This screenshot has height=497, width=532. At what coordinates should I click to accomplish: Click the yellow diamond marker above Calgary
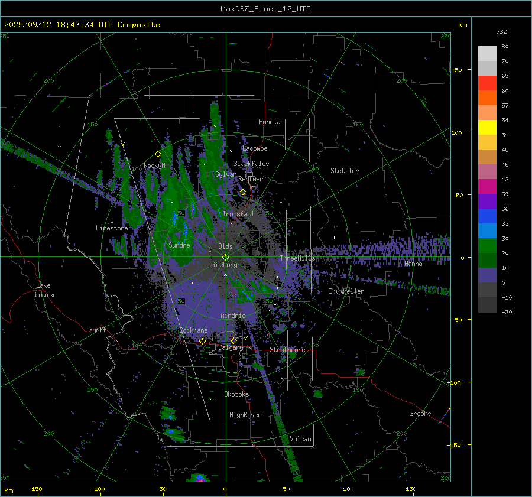pos(233,340)
